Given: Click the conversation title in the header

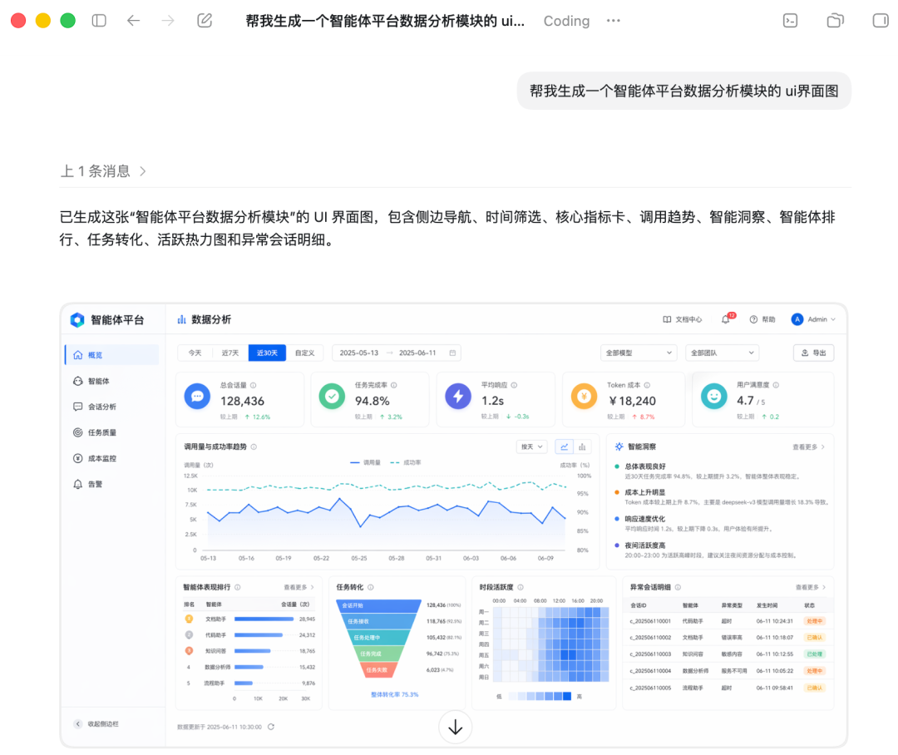Looking at the screenshot, I should click(385, 21).
